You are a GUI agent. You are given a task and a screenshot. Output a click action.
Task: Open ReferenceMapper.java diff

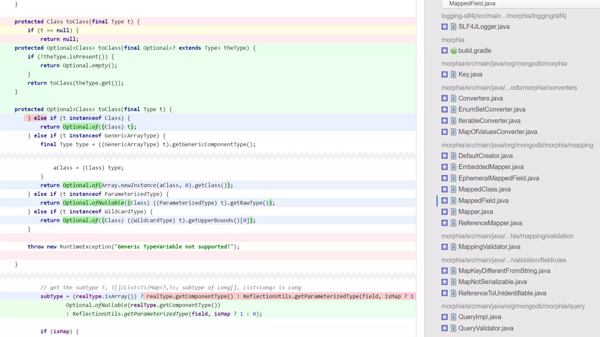[x=490, y=223]
